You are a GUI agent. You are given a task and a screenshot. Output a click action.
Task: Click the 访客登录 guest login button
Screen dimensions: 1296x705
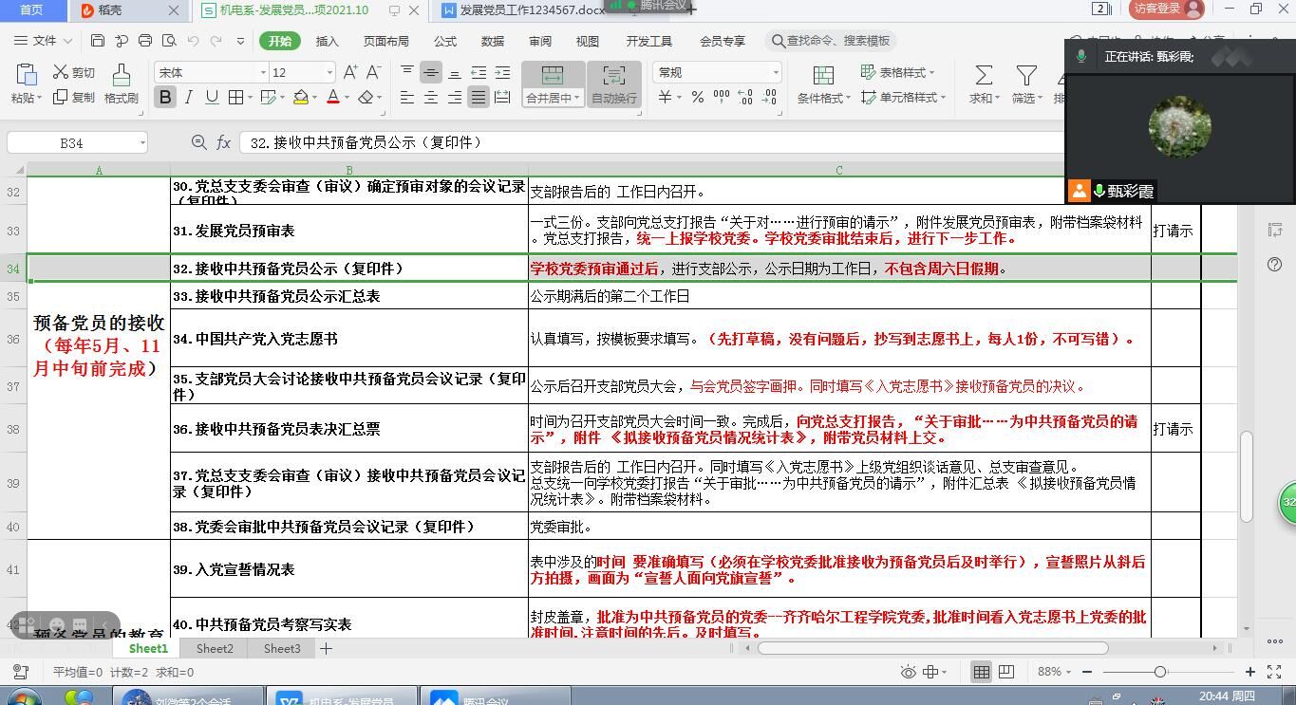point(1167,9)
